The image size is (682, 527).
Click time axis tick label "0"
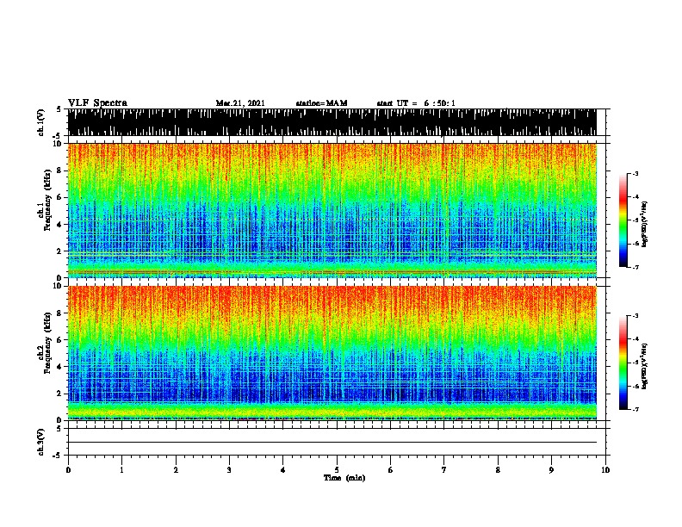[x=68, y=470]
